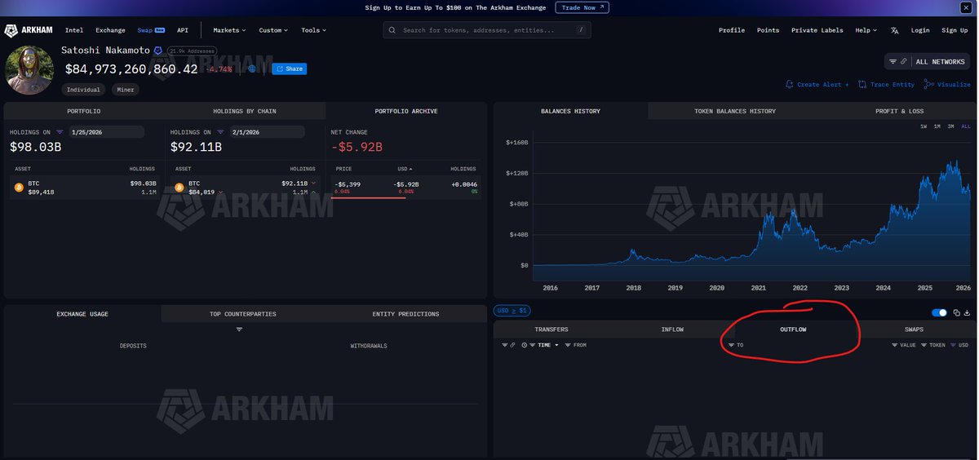This screenshot has height=460, width=979.
Task: Click the globe icon beside the balance
Action: pos(252,69)
